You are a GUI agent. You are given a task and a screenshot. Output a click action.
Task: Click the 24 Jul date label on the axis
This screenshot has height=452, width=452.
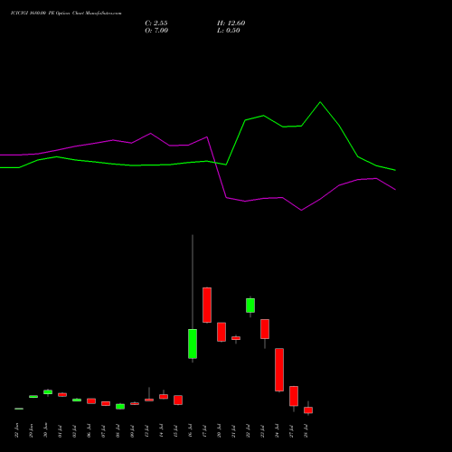pos(278,431)
